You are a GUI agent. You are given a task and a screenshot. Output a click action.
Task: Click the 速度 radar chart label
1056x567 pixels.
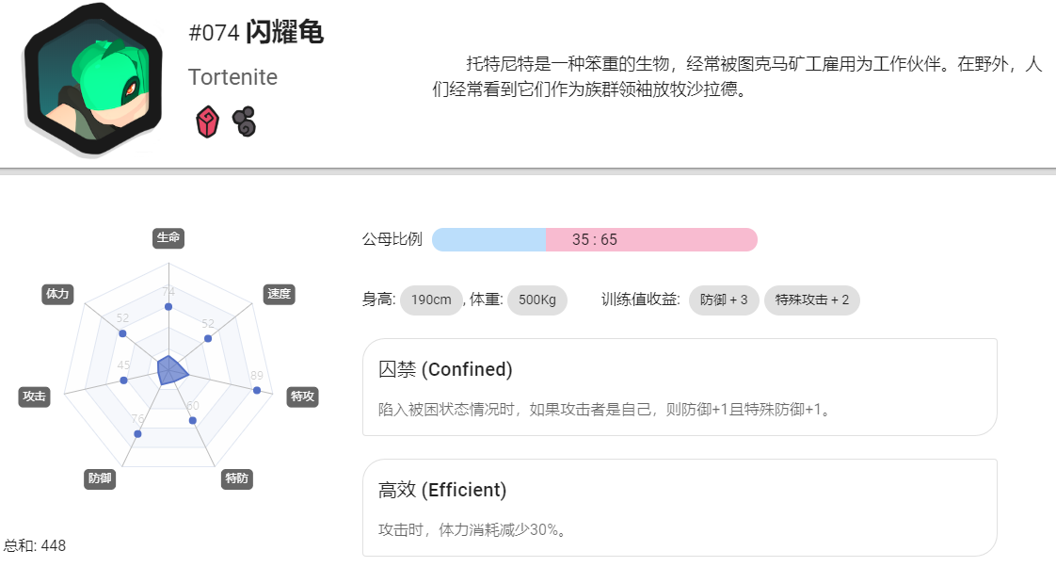[279, 294]
